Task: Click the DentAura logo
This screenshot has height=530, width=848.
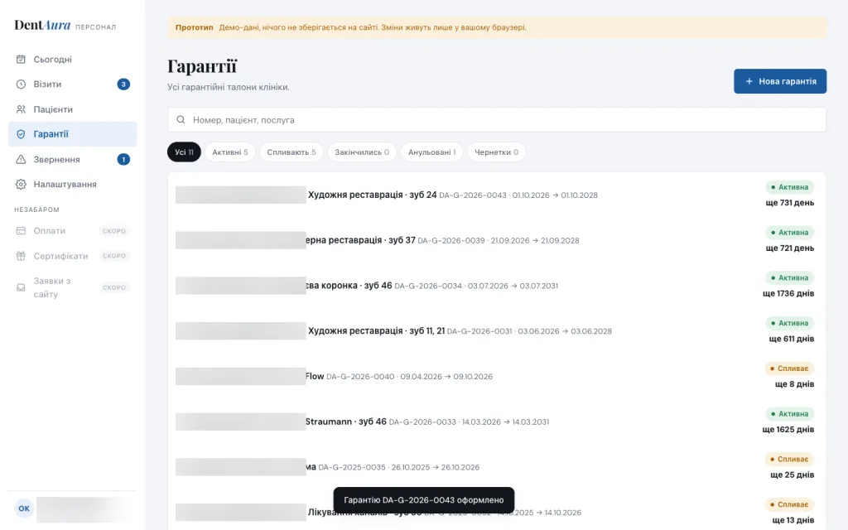Action: (42, 26)
